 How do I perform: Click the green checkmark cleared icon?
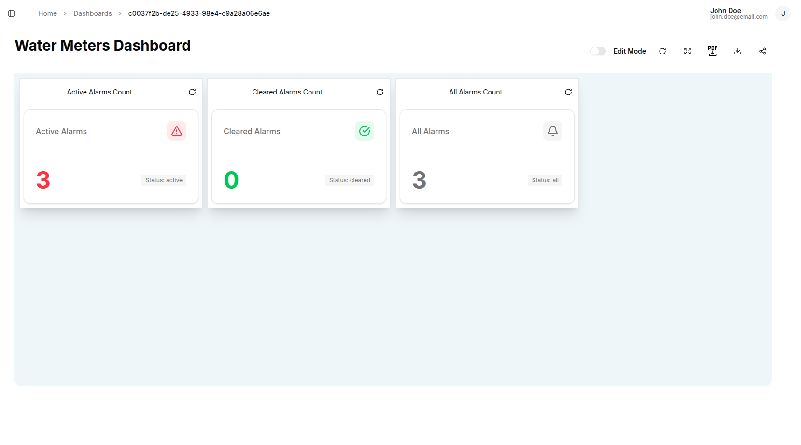coord(365,131)
